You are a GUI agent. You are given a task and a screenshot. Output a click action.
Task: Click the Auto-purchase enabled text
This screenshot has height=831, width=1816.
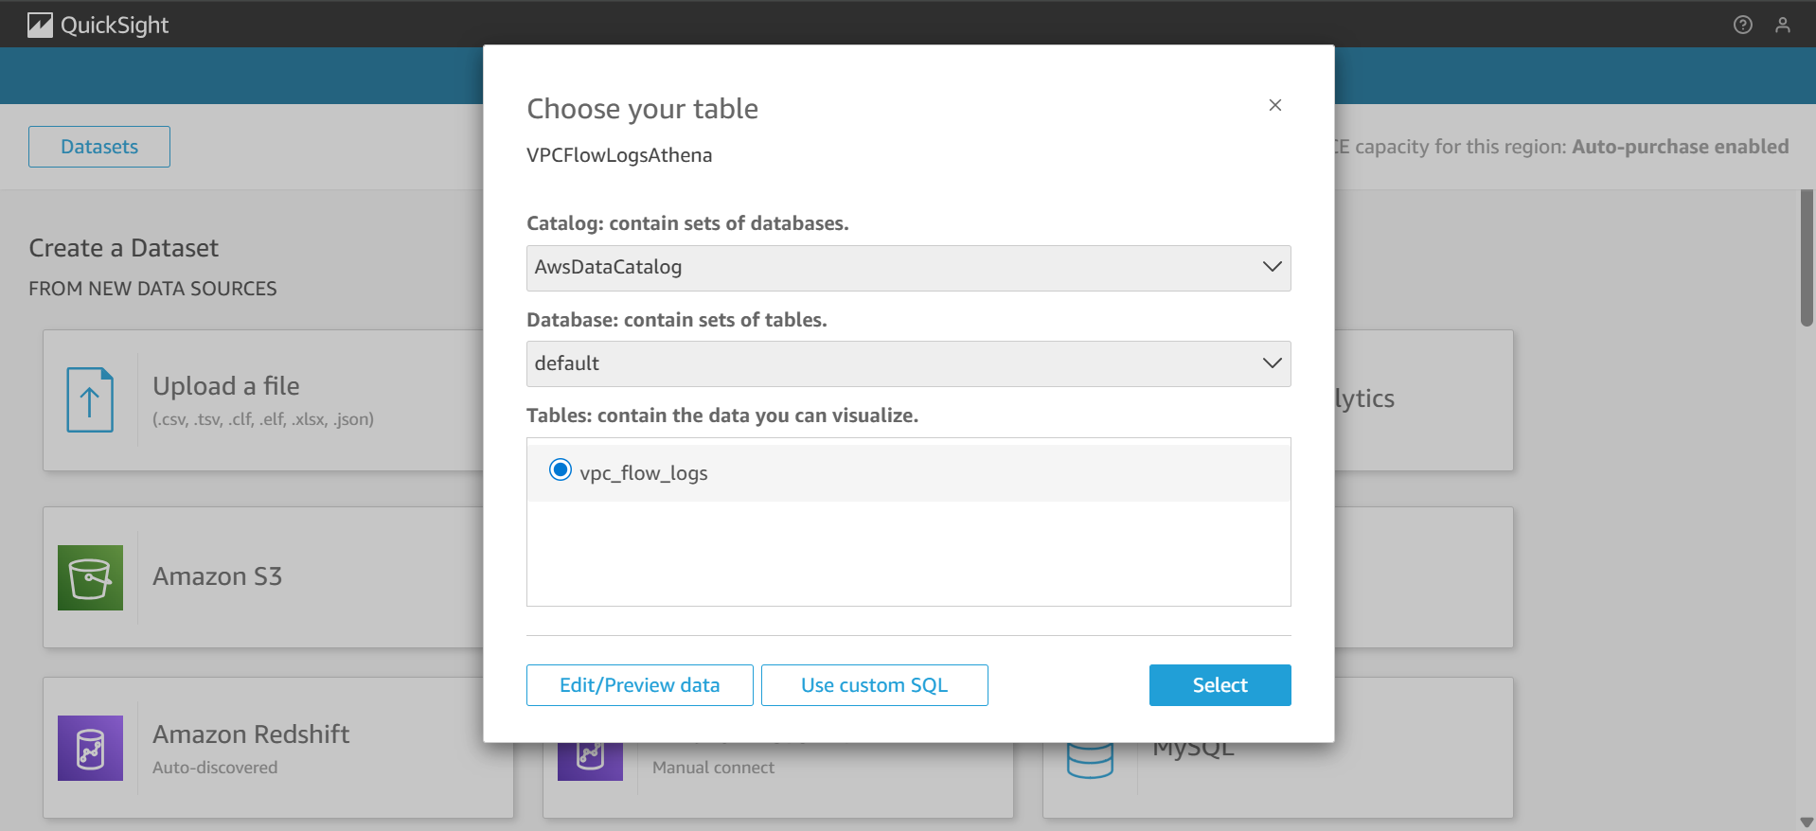(1681, 147)
